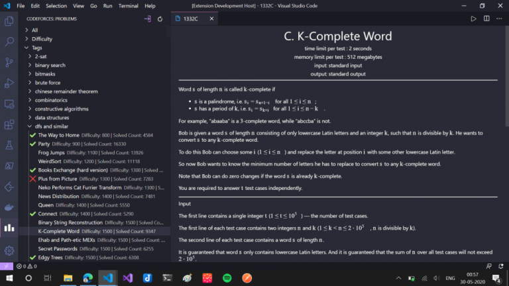The height and width of the screenshot is (286, 509).
Task: Close the 1332C editor tab
Action: (x=211, y=19)
